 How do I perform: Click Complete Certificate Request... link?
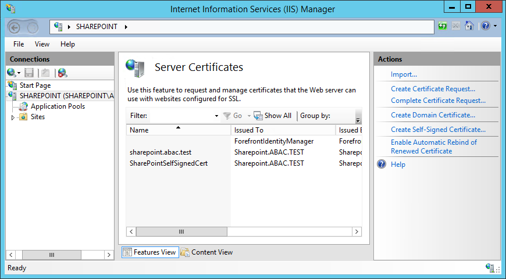438,101
